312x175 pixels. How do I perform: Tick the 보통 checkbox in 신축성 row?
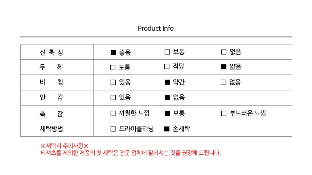click(167, 52)
